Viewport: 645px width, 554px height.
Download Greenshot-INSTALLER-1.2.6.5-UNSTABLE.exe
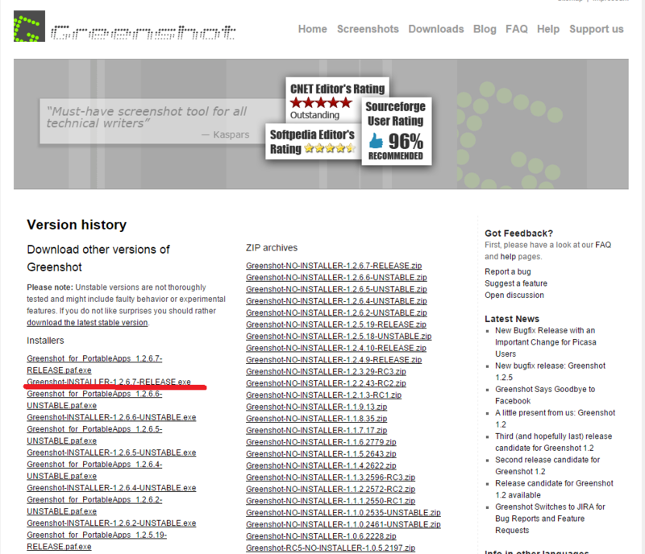[x=111, y=453]
